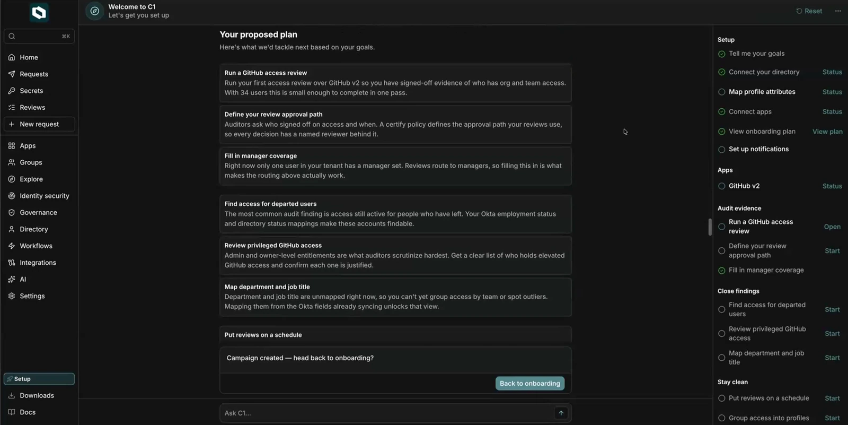Open the three-dots more options menu
This screenshot has width=848, height=425.
pos(838,11)
